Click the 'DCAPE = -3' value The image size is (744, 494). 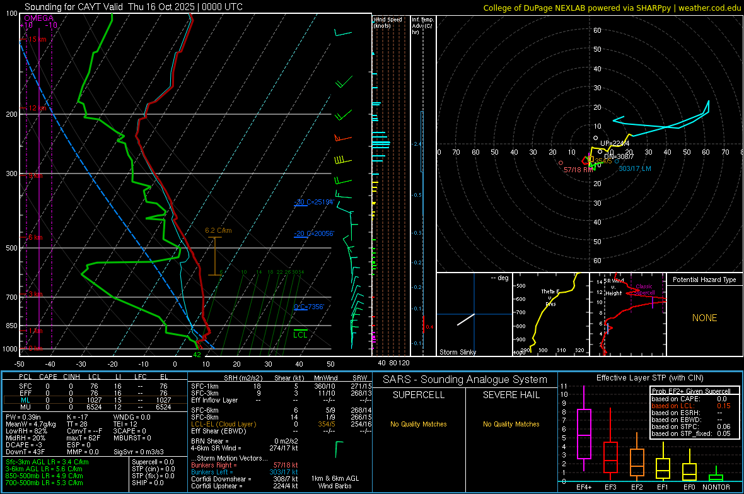(24, 445)
